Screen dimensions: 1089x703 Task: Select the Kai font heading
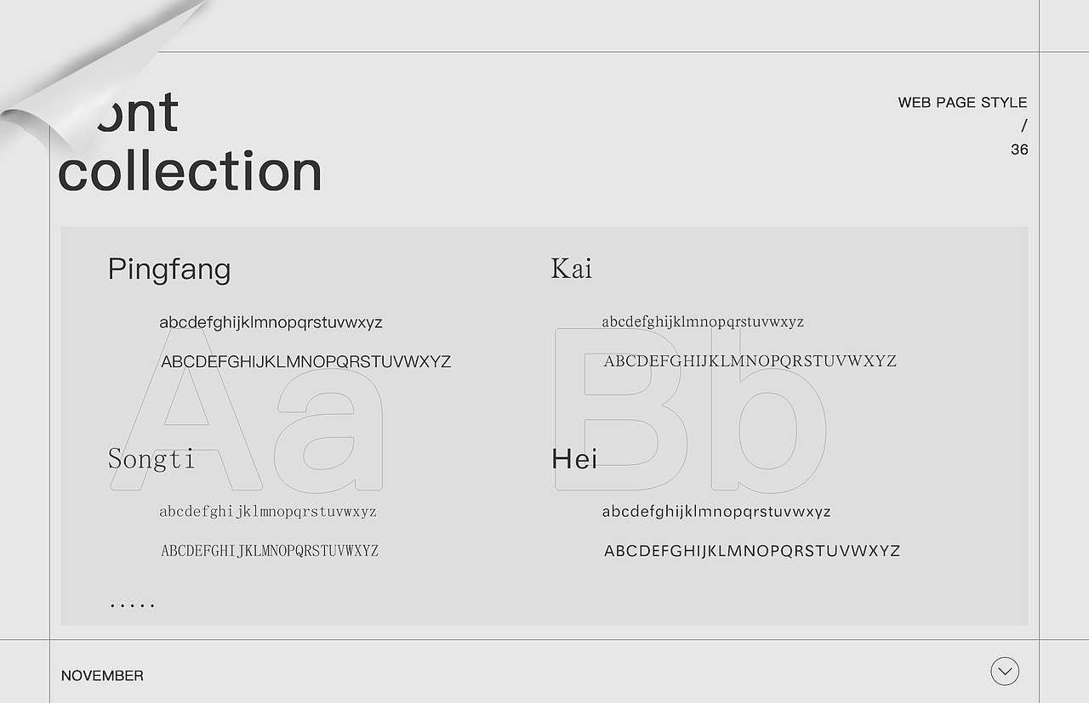point(572,269)
